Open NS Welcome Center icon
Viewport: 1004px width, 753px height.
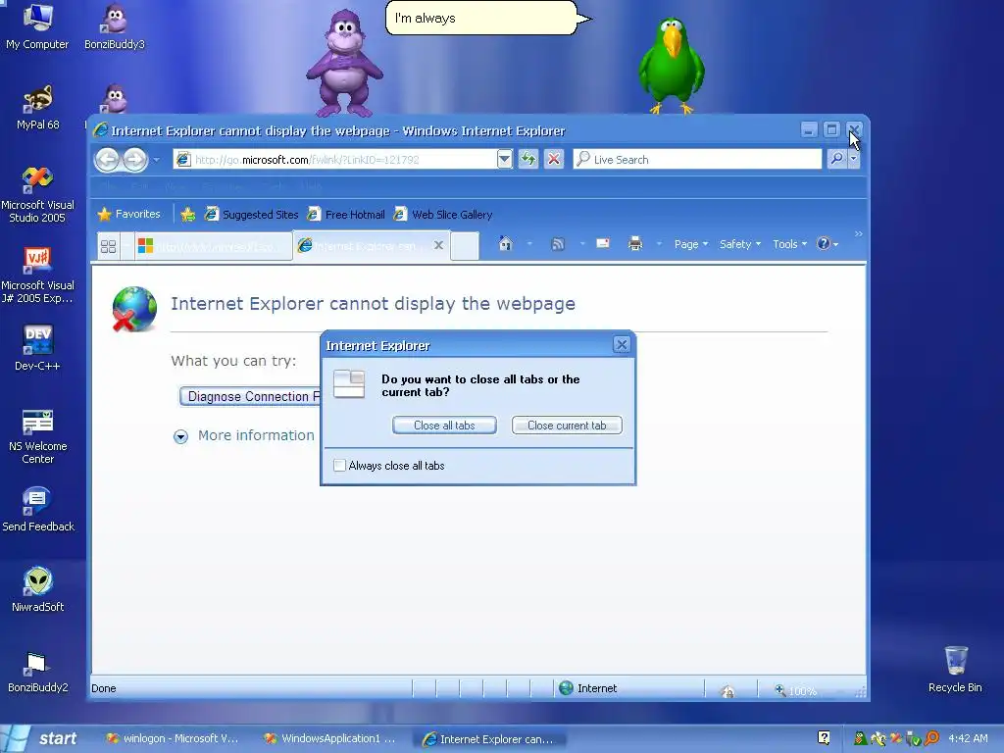coord(37,435)
